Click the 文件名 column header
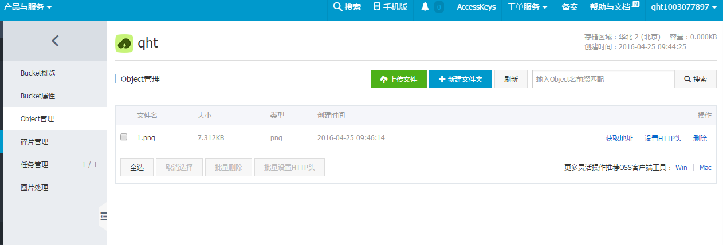The image size is (723, 245). click(x=147, y=116)
